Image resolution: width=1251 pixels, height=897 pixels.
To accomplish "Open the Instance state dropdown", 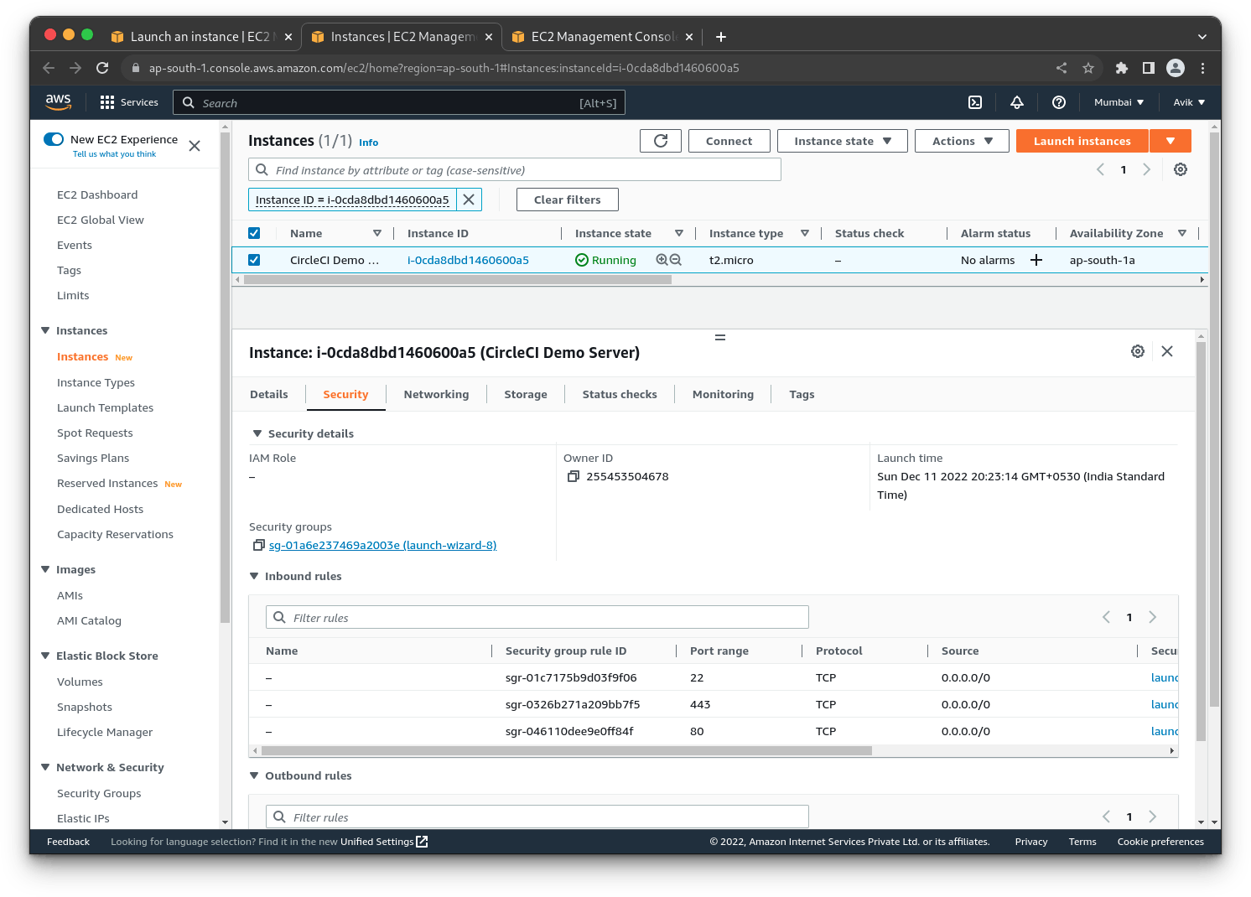I will tap(842, 140).
